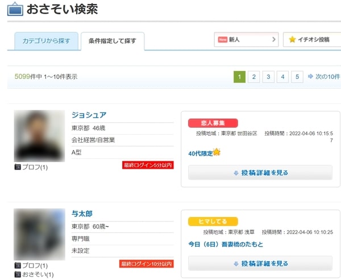Click the arrow icon next to 次の10件
This screenshot has width=341, height=280.
tap(310, 77)
